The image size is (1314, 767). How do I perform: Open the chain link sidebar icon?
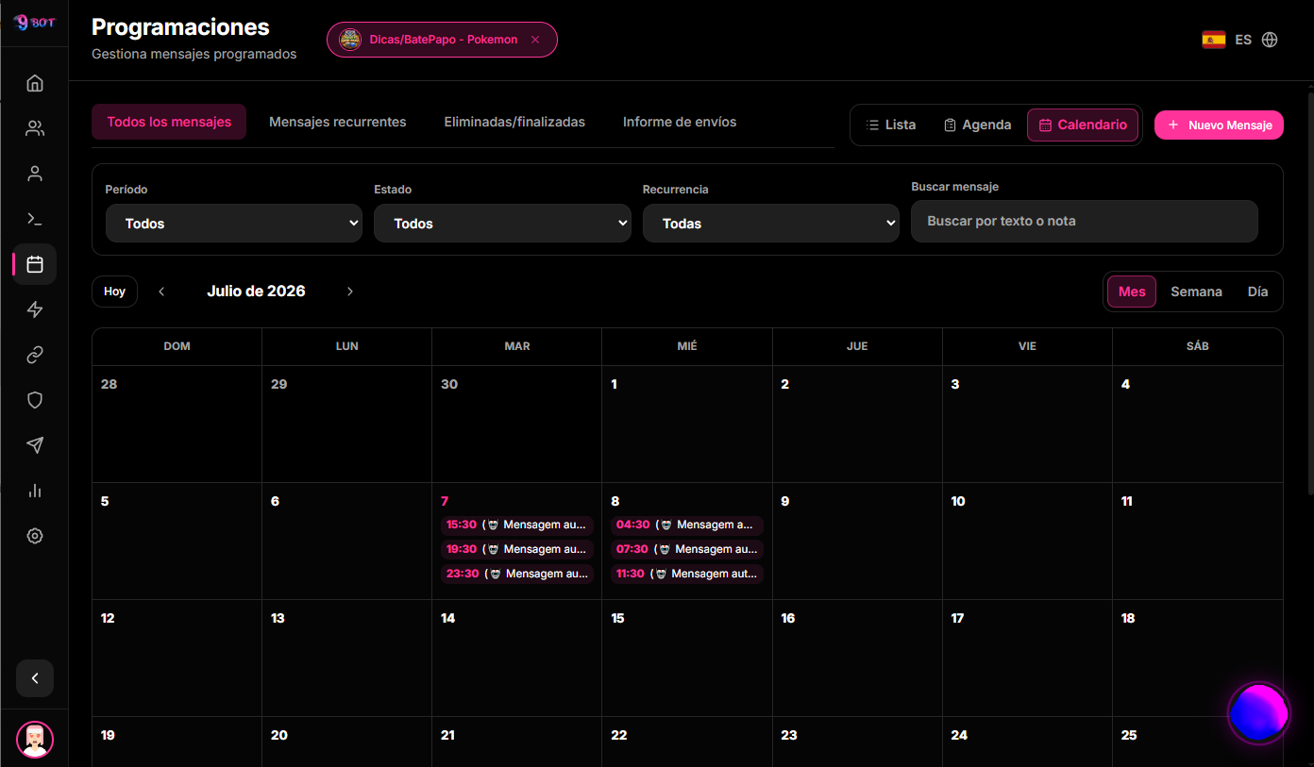(35, 355)
